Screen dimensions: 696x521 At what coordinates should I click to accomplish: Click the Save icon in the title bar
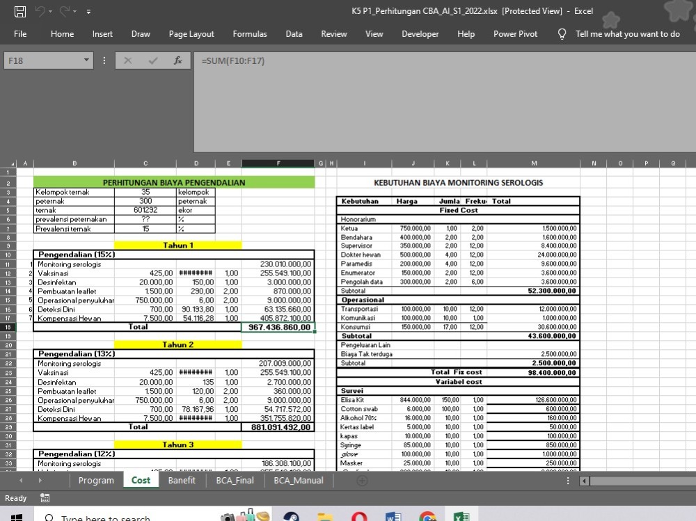tap(20, 12)
